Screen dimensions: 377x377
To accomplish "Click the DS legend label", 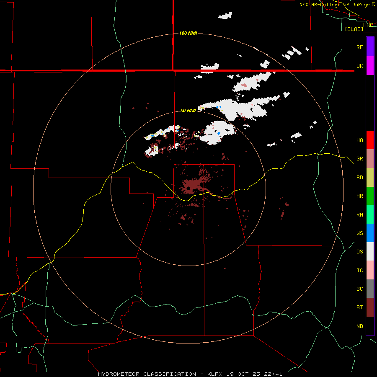I will click(x=359, y=252).
